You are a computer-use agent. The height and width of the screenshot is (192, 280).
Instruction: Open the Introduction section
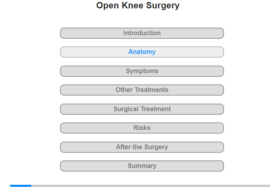(142, 33)
